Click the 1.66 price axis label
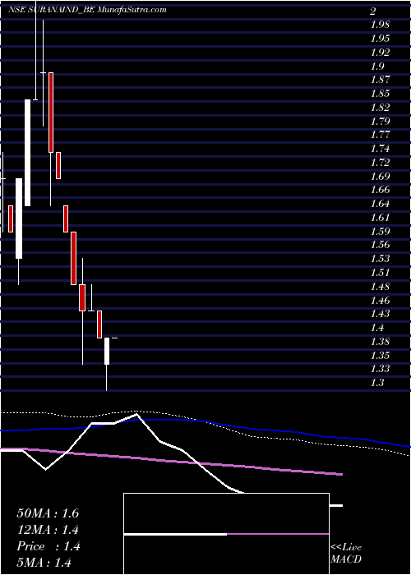Image resolution: width=411 pixels, height=575 pixels. coord(380,190)
